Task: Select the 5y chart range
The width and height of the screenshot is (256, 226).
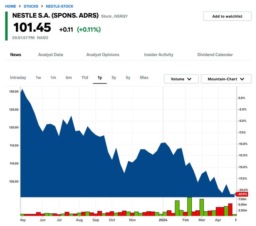Action: (128, 77)
